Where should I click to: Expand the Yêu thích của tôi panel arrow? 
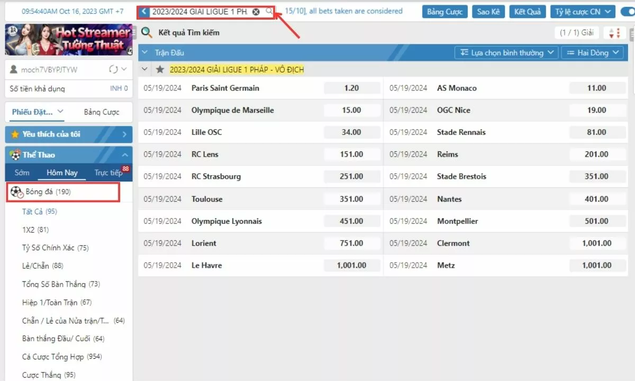pyautogui.click(x=124, y=134)
